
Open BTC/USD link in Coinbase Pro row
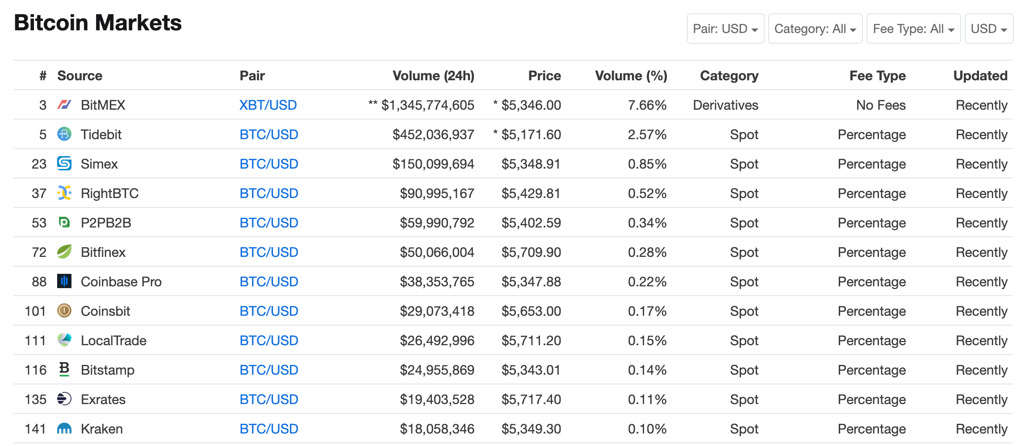coord(269,281)
